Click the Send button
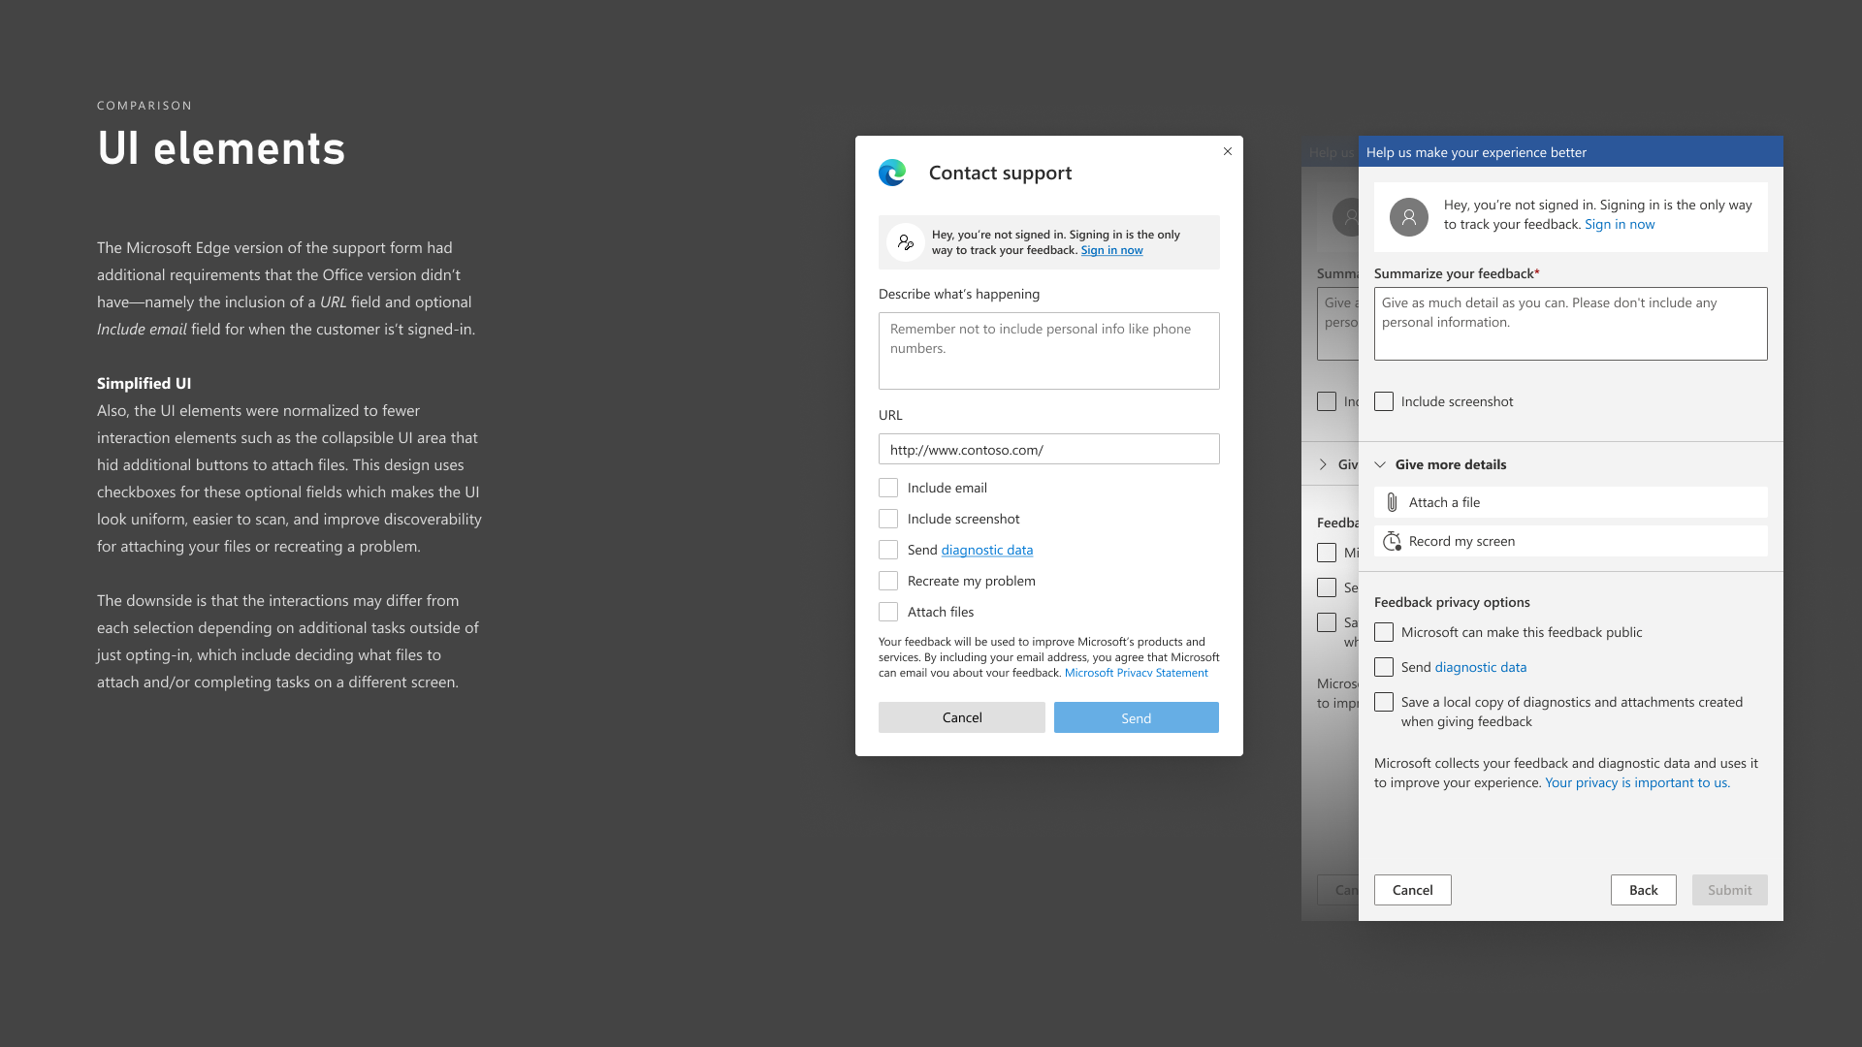 (1137, 717)
